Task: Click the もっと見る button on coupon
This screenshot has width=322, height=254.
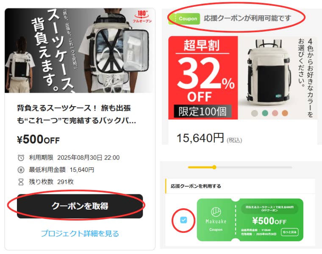Action: coord(289,232)
